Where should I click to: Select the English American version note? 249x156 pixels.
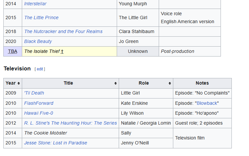pos(187,21)
